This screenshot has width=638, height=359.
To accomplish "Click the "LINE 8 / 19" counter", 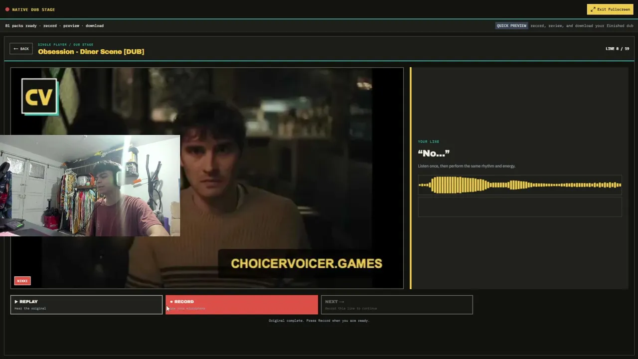I will pos(617,49).
